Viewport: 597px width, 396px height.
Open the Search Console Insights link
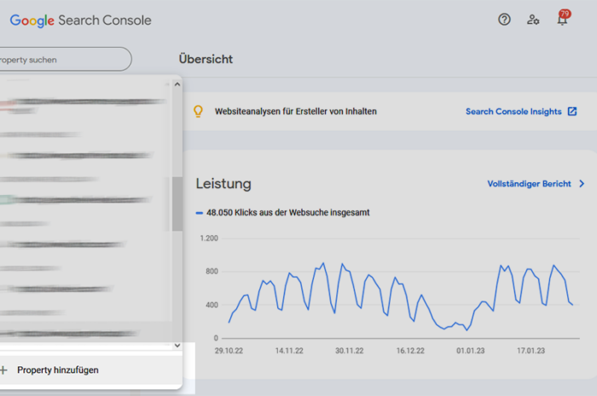pyautogui.click(x=513, y=112)
